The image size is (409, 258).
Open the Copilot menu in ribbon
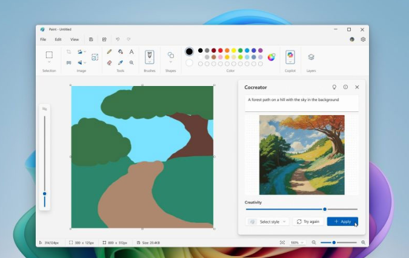tap(290, 57)
